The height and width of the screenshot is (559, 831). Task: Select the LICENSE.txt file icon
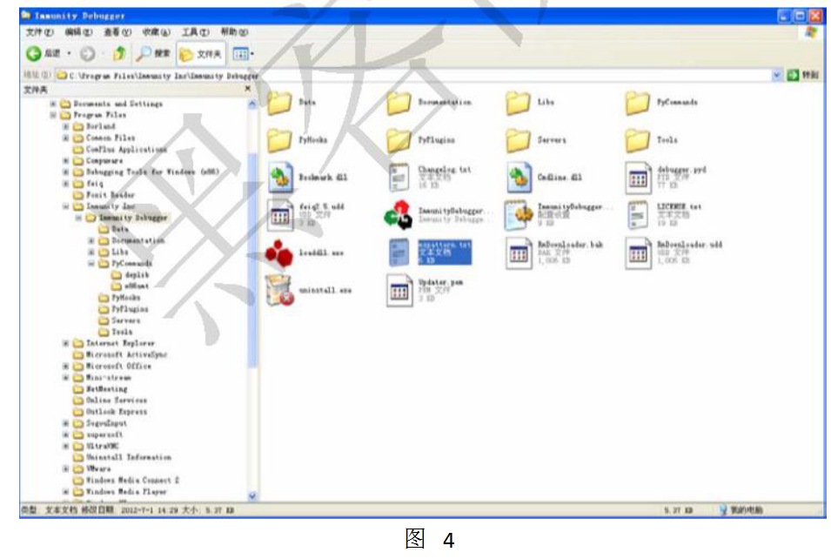click(x=638, y=215)
